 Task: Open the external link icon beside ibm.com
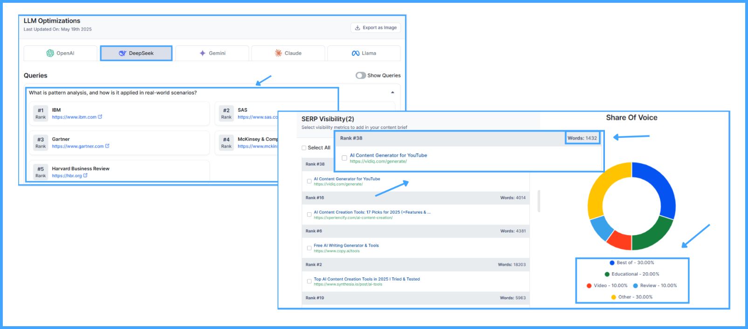[100, 117]
